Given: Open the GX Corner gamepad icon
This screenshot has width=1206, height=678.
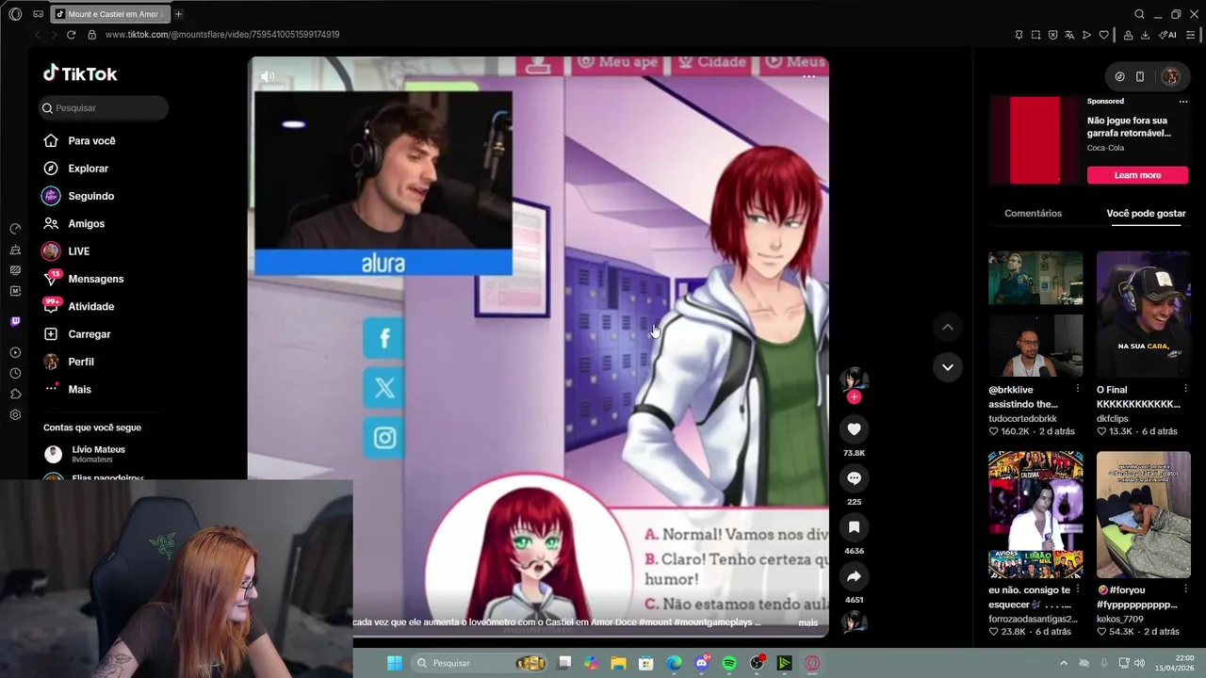Looking at the screenshot, I should tap(38, 14).
